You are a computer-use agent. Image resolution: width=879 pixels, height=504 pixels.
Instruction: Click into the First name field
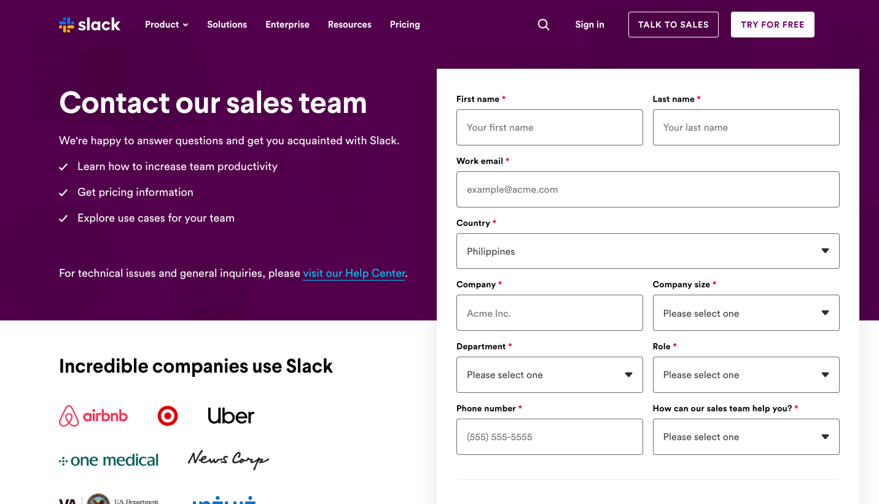pos(549,128)
